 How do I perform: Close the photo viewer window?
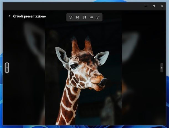click(x=162, y=6)
